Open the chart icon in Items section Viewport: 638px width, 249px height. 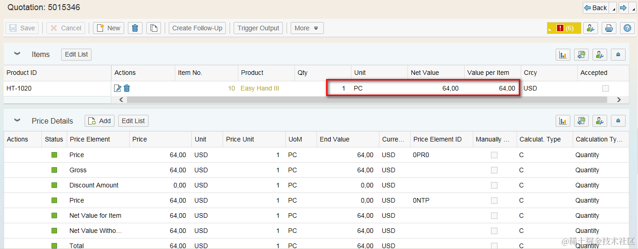pyautogui.click(x=563, y=55)
